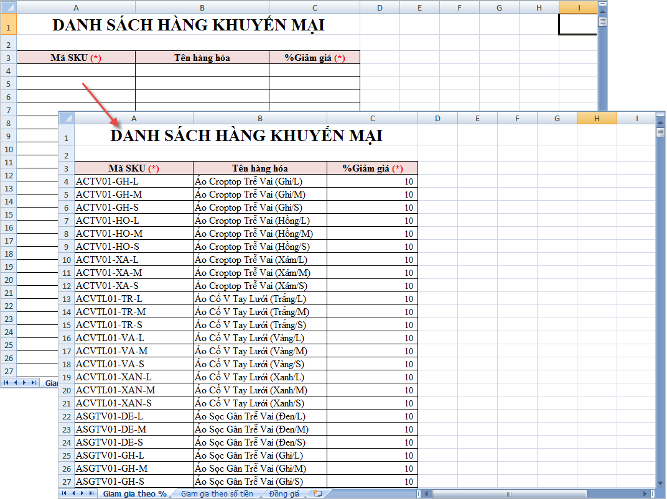Click Insert Worksheet icon after Đồng giá tab
Screen dimensions: 667x499
point(318,493)
